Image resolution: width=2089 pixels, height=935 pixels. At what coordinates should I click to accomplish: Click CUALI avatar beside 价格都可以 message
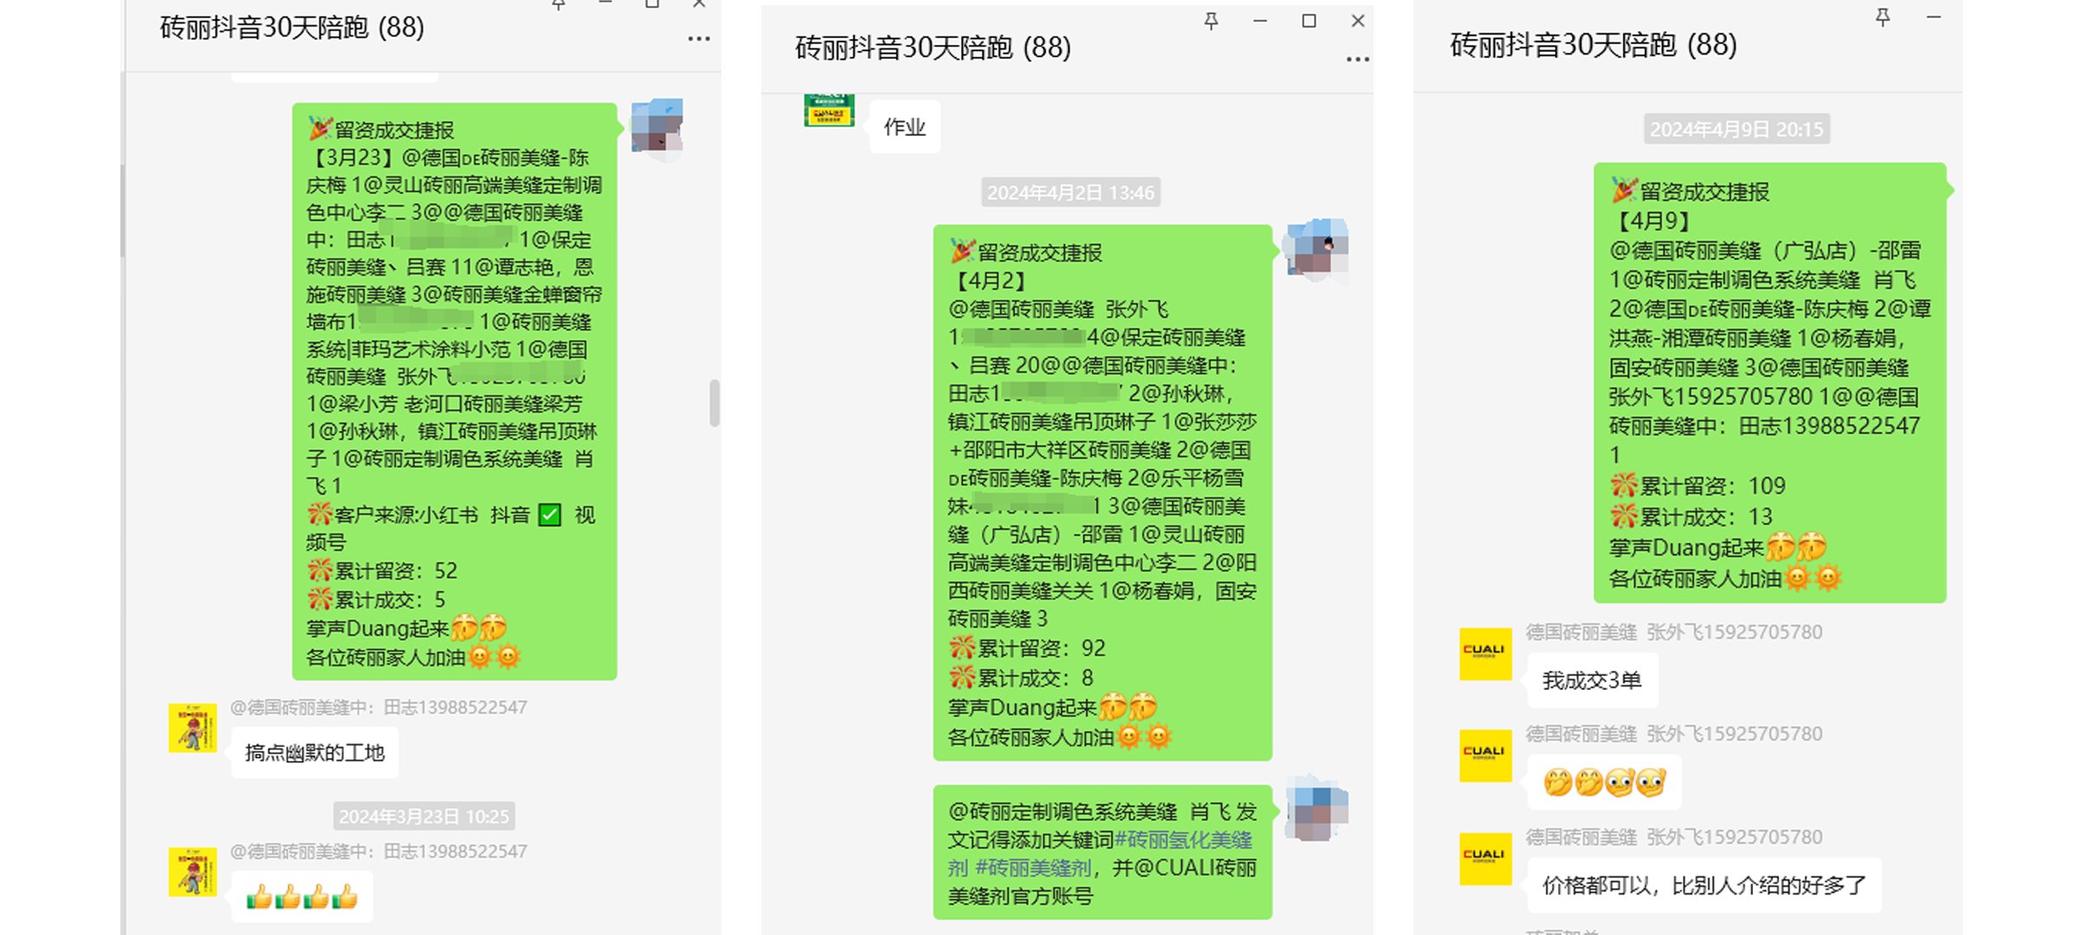[1485, 859]
